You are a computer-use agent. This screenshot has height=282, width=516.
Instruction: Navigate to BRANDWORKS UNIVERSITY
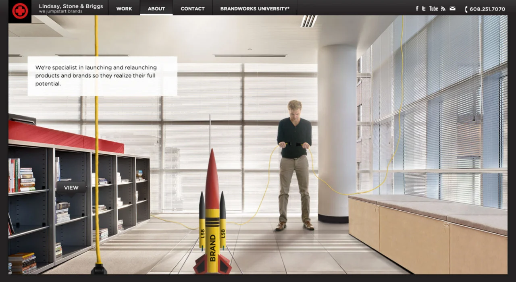coord(255,8)
